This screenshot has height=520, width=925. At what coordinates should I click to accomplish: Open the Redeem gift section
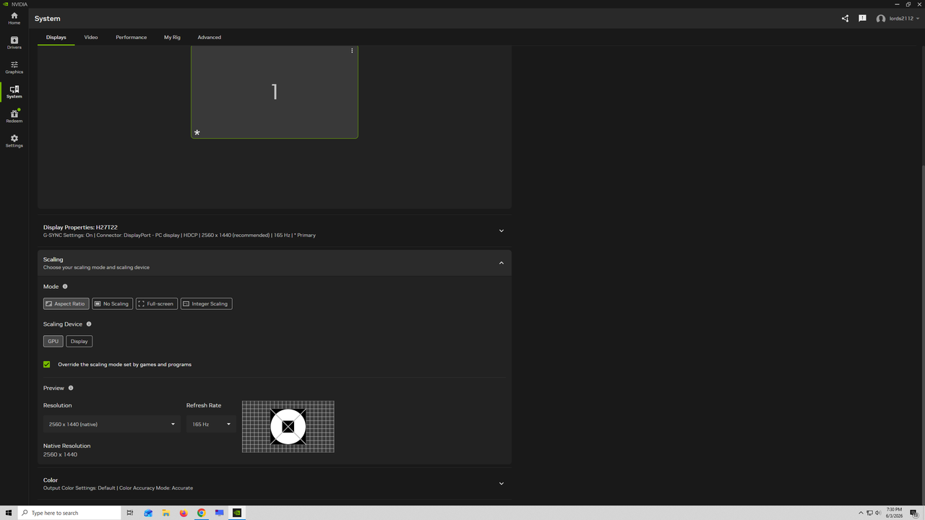tap(14, 117)
